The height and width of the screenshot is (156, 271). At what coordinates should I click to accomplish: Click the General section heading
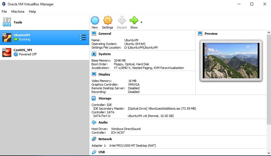pos(105,34)
